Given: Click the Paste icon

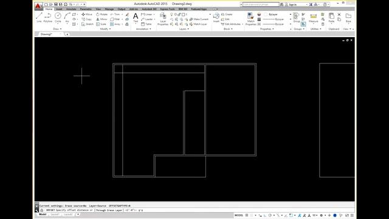Looking at the screenshot, I should pyautogui.click(x=331, y=18).
